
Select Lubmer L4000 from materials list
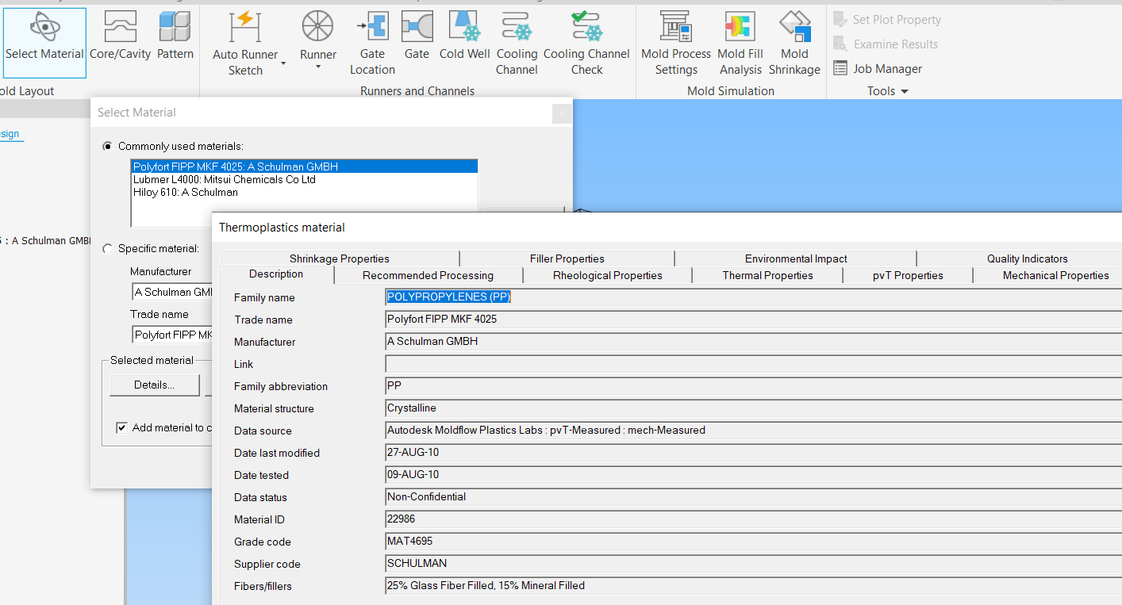(225, 180)
